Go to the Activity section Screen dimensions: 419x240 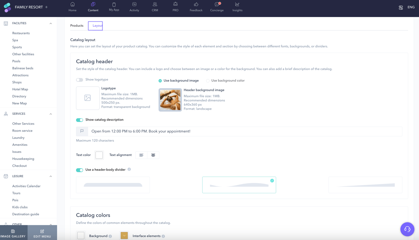pos(134,7)
